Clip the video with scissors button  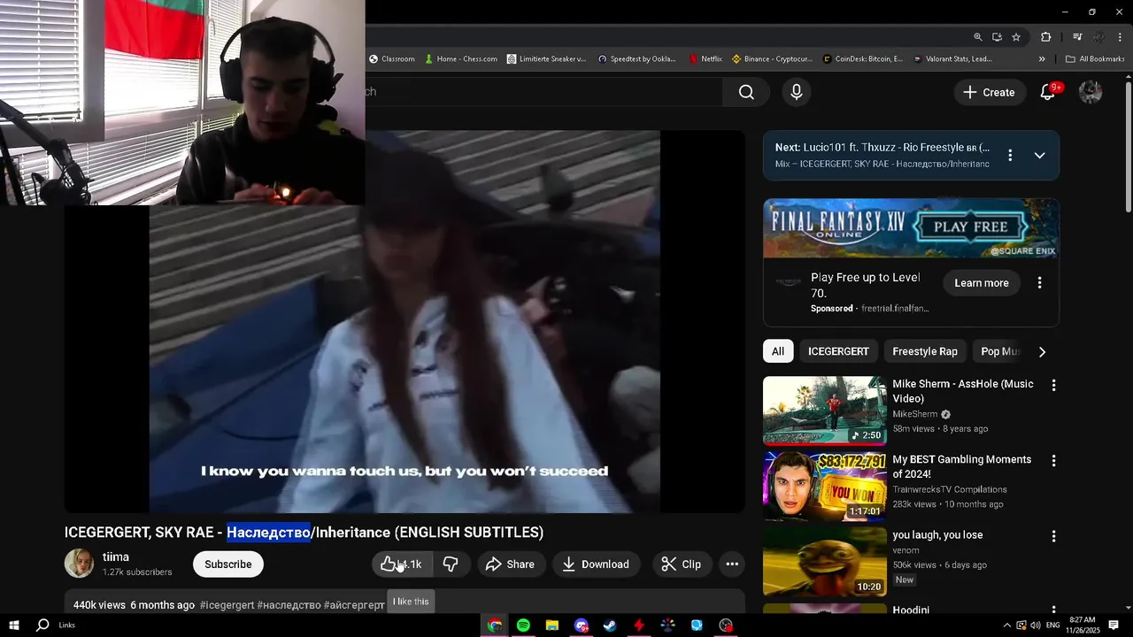(x=682, y=564)
